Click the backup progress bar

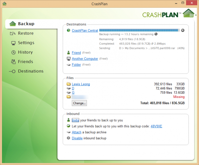tap(139, 30)
